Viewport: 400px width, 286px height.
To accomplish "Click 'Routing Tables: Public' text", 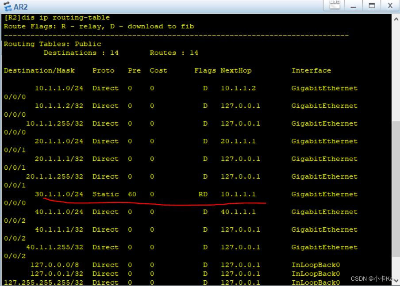I will tap(52, 44).
